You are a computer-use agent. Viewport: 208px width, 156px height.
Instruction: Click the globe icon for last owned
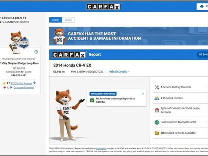[157, 122]
